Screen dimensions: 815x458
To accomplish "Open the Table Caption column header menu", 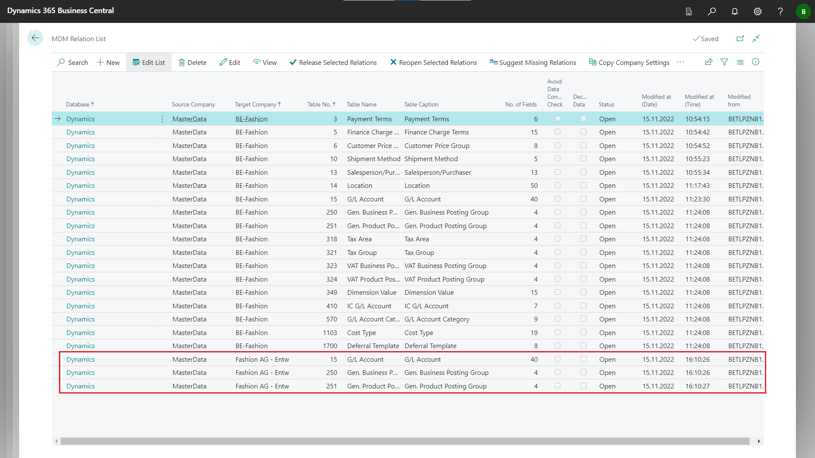I will point(421,104).
